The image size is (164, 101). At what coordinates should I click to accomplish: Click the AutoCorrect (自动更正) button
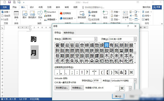click(62, 88)
